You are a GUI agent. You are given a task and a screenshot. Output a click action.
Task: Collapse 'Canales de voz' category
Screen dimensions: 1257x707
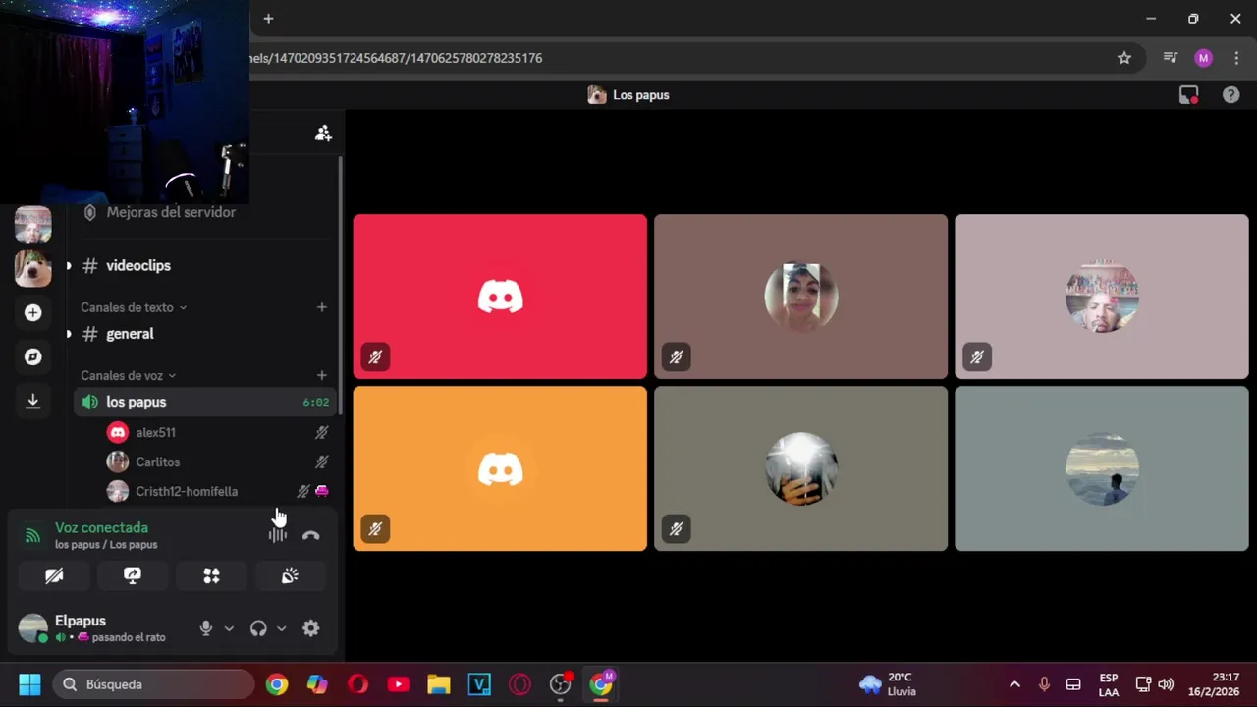coord(128,375)
